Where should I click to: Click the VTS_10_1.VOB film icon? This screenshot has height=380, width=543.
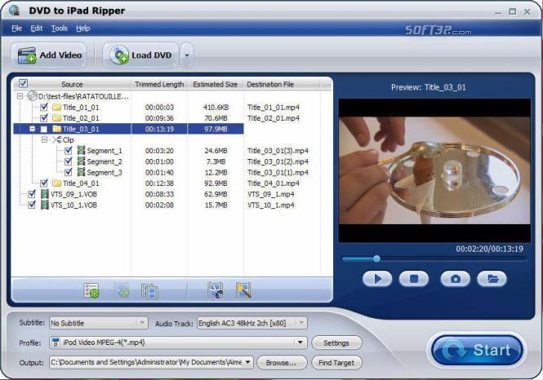[45, 205]
